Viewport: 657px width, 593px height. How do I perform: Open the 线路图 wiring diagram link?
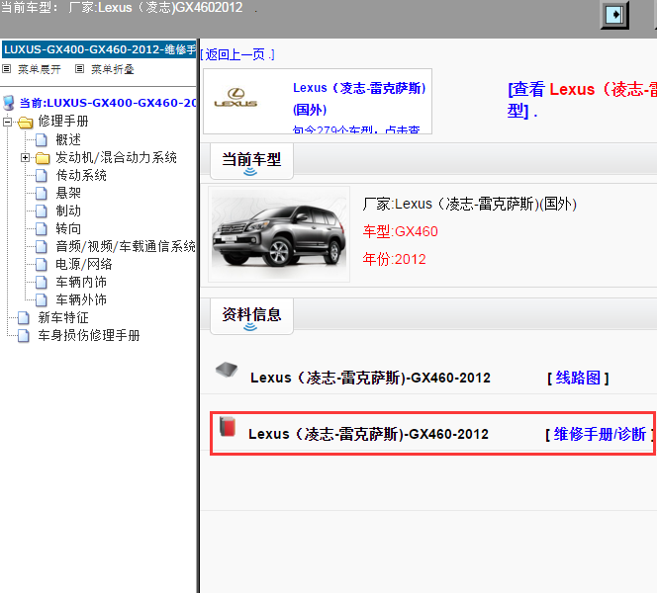click(x=578, y=378)
